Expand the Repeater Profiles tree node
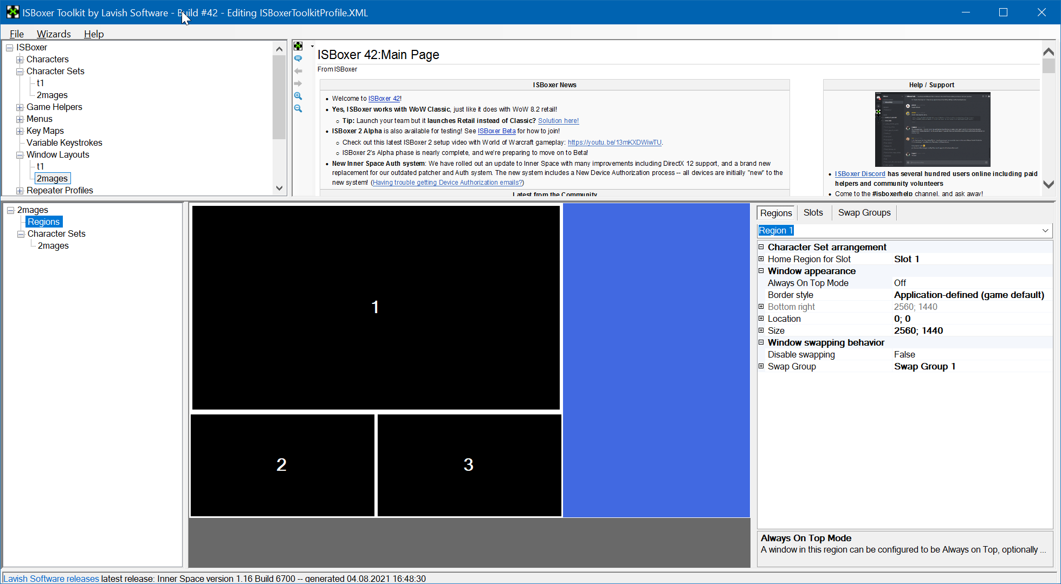The width and height of the screenshot is (1061, 584). coord(20,191)
